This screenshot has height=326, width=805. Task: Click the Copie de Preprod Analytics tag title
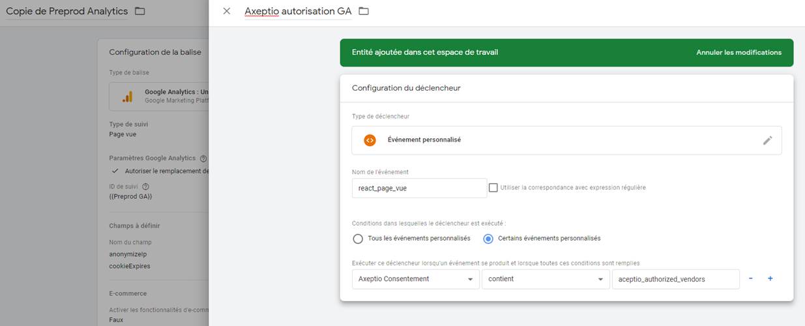[66, 11]
